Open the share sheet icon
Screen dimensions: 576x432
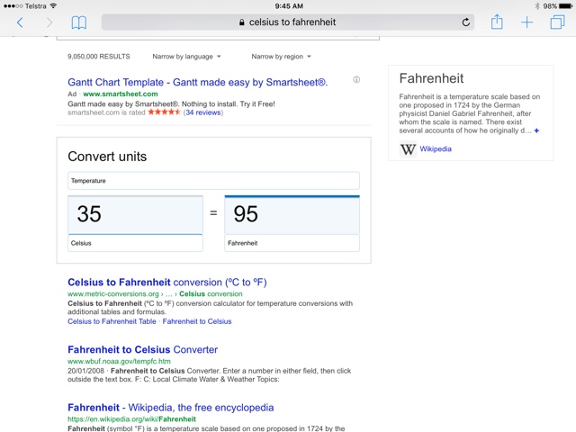coord(497,22)
